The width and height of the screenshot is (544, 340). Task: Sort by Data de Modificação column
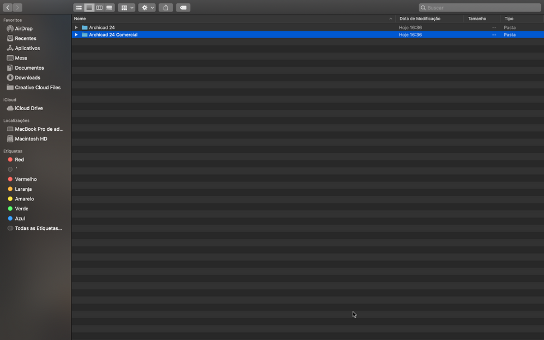click(x=430, y=19)
